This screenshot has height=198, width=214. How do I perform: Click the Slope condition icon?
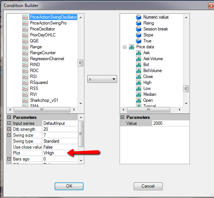[x=139, y=35]
